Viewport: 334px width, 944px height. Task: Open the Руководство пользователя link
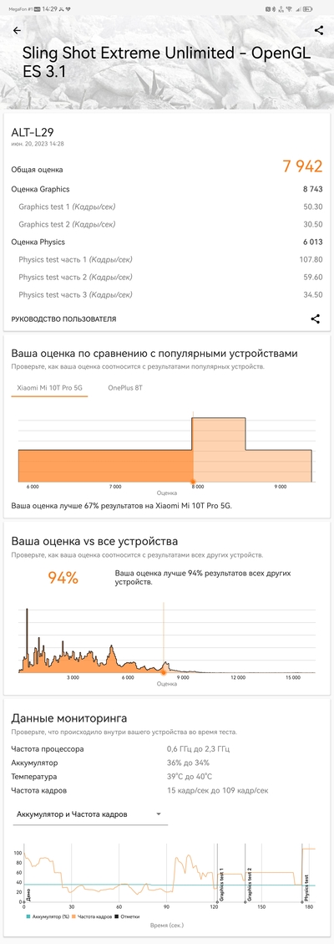[x=63, y=319]
